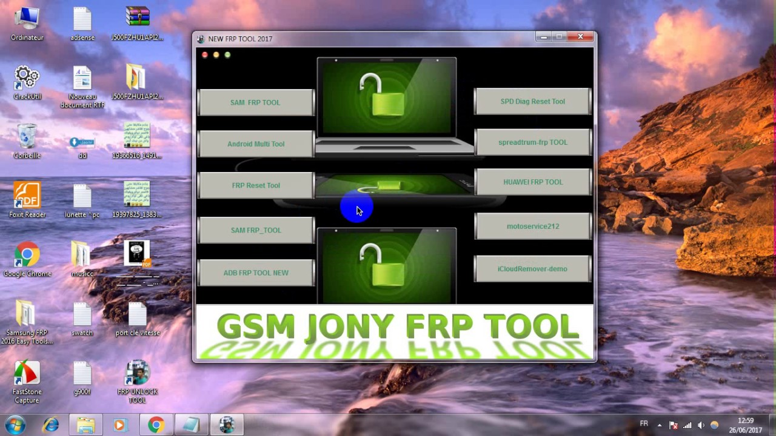Select the port clé vitesse file

138,319
